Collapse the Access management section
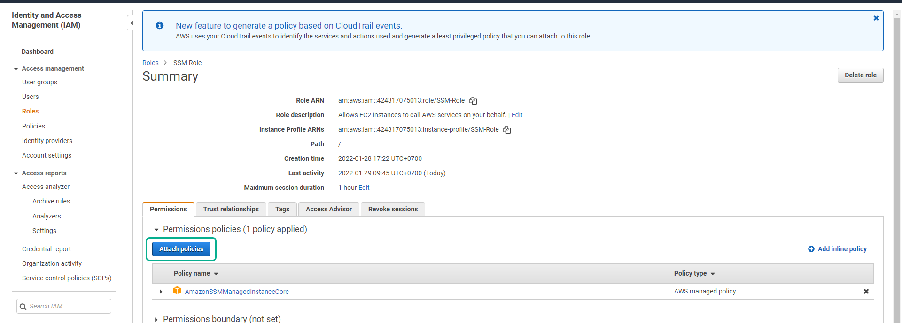The height and width of the screenshot is (323, 902). point(16,68)
